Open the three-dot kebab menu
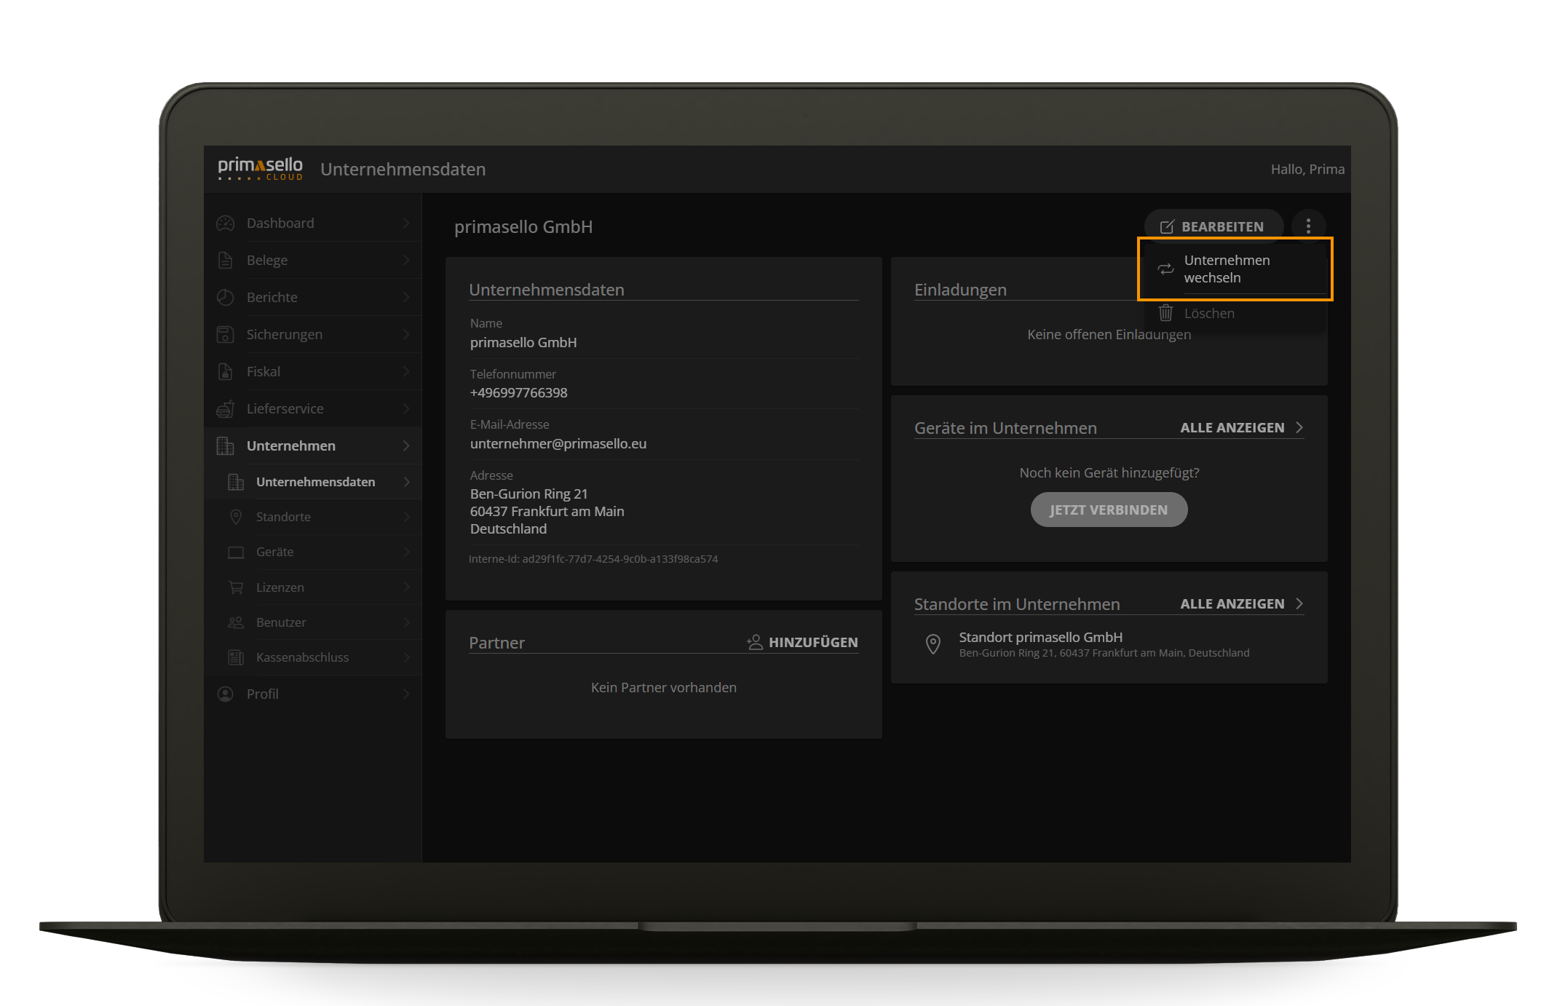The width and height of the screenshot is (1560, 1006). (x=1308, y=226)
